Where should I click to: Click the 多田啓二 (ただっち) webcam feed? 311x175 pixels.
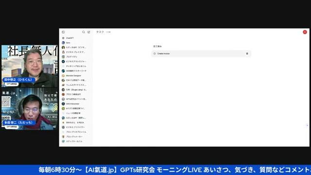[x=30, y=109]
